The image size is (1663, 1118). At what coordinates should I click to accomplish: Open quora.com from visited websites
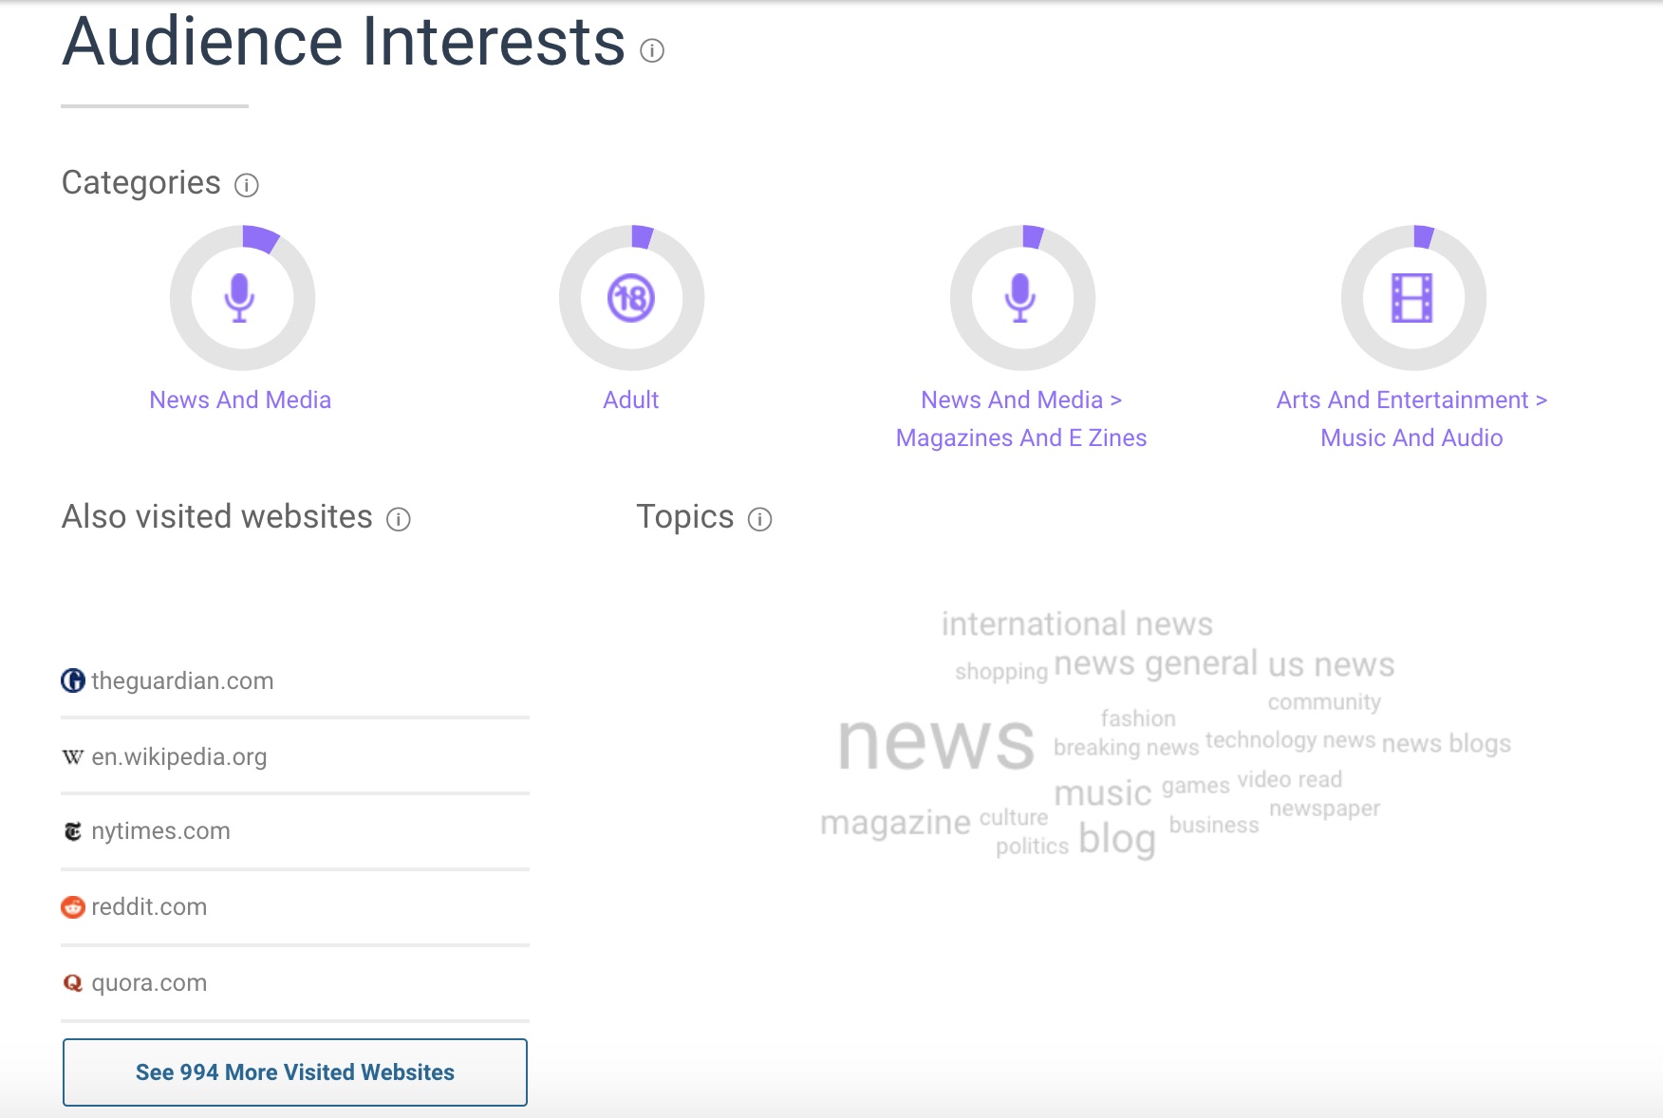click(149, 983)
